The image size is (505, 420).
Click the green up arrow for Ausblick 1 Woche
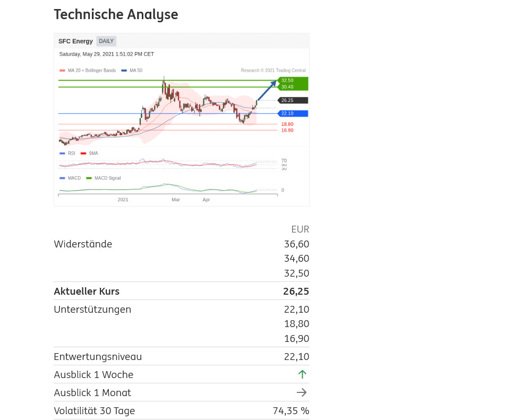click(302, 374)
